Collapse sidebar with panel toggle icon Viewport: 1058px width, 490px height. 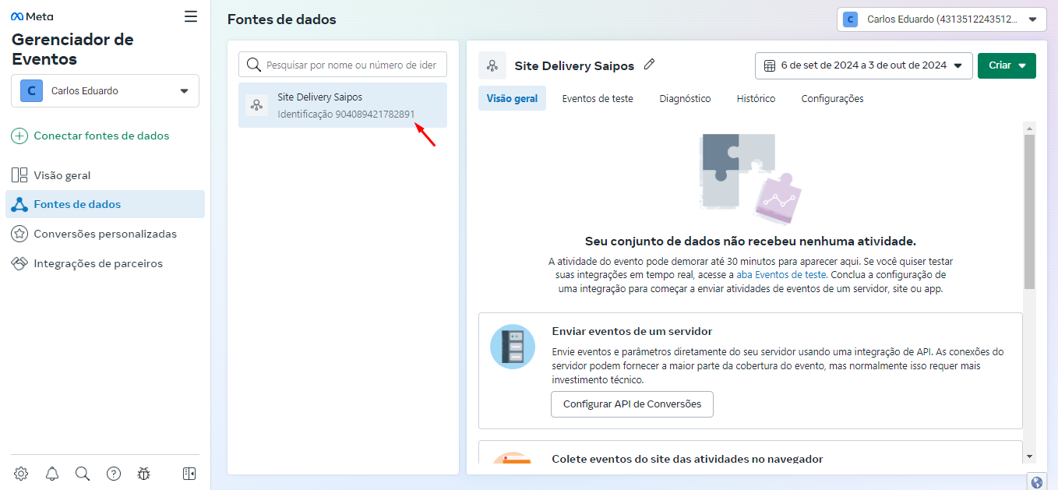[188, 474]
